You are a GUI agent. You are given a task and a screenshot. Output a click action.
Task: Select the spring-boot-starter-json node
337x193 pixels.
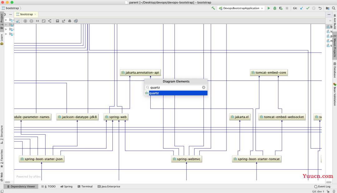click(42, 159)
